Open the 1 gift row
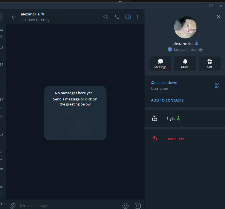The width and height of the screenshot is (225, 209). click(x=185, y=118)
